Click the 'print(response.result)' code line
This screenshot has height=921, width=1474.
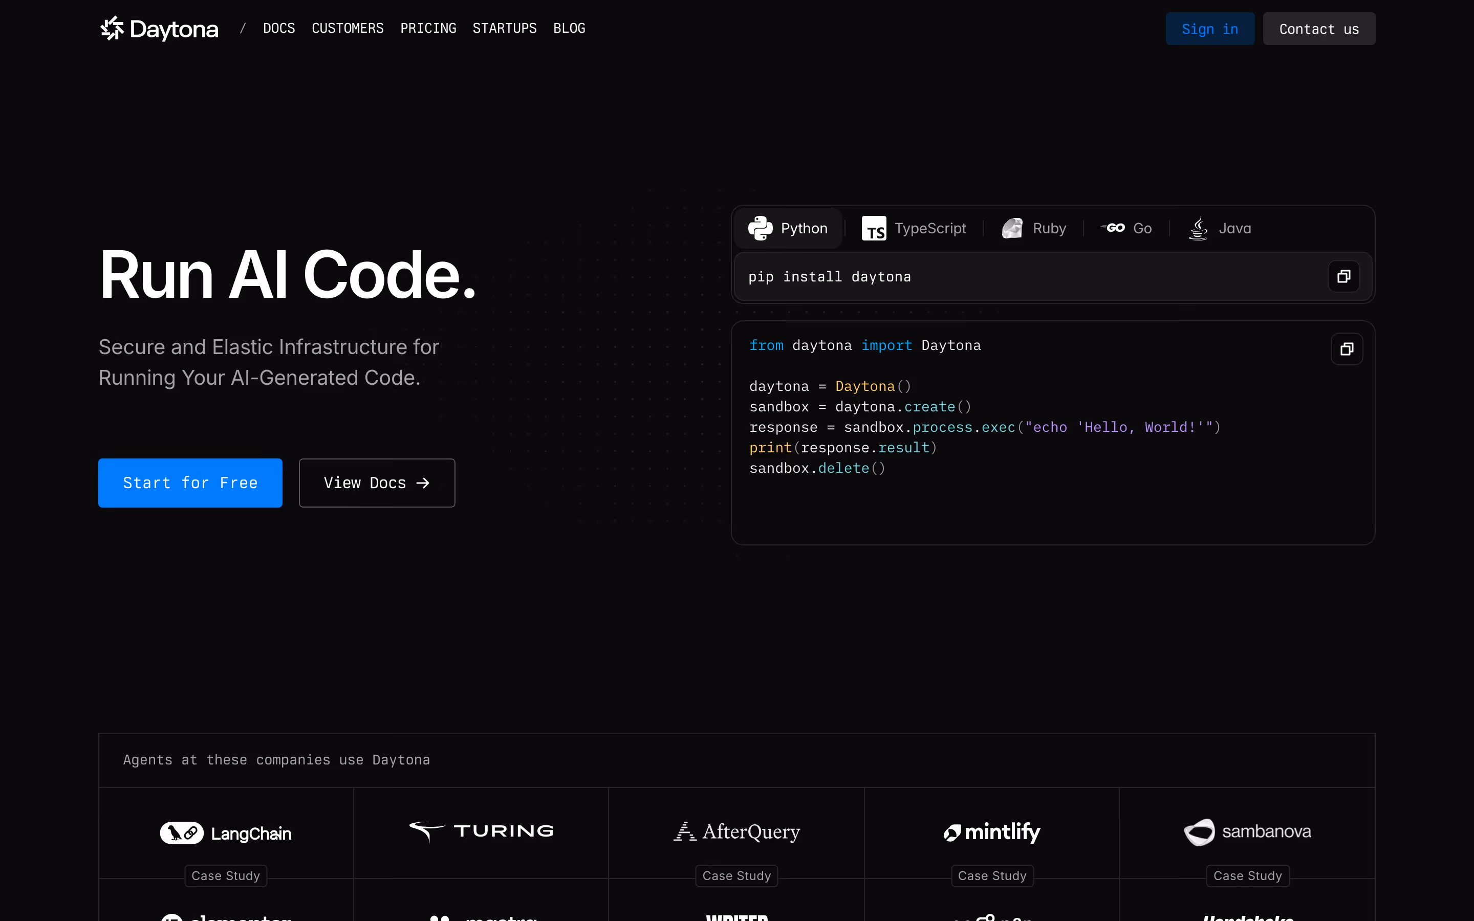[843, 448]
